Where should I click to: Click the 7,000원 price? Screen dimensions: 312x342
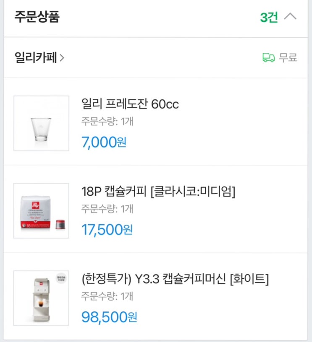[x=104, y=142]
